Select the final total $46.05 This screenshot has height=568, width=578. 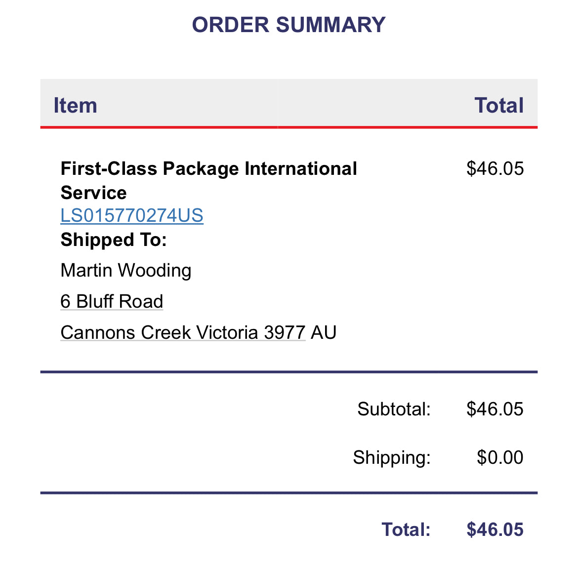[x=495, y=529]
